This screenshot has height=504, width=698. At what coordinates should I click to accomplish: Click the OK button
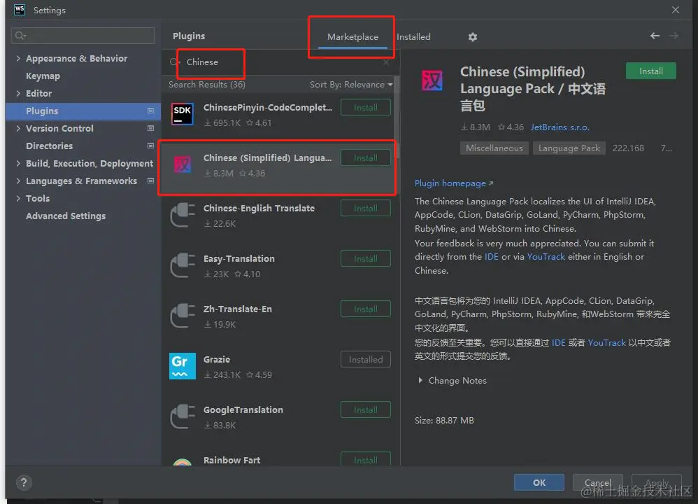point(539,482)
